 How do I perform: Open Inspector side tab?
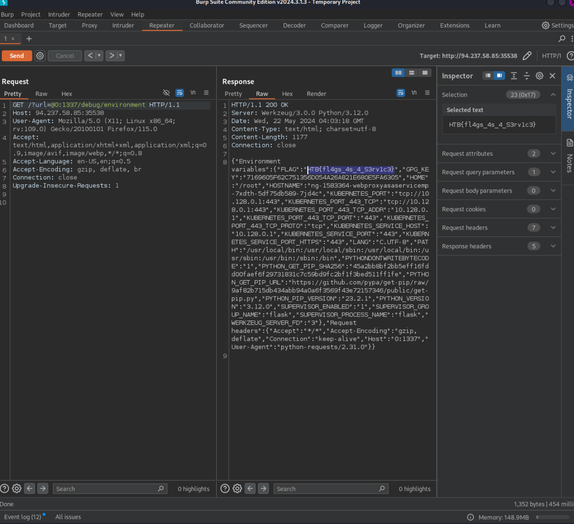click(569, 99)
